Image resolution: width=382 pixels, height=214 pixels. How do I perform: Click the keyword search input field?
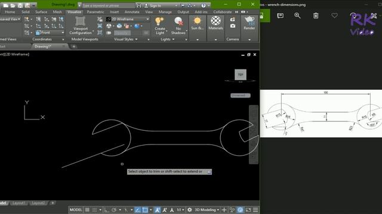(108, 5)
